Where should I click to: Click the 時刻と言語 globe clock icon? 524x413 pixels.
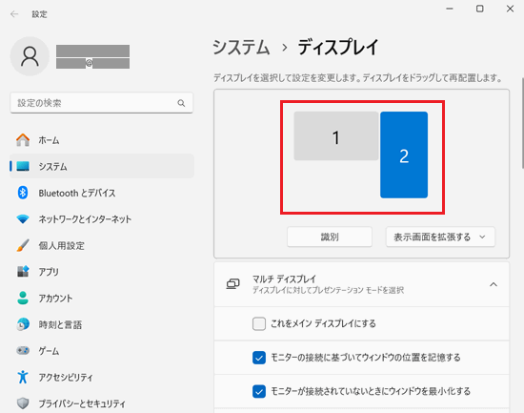[23, 324]
